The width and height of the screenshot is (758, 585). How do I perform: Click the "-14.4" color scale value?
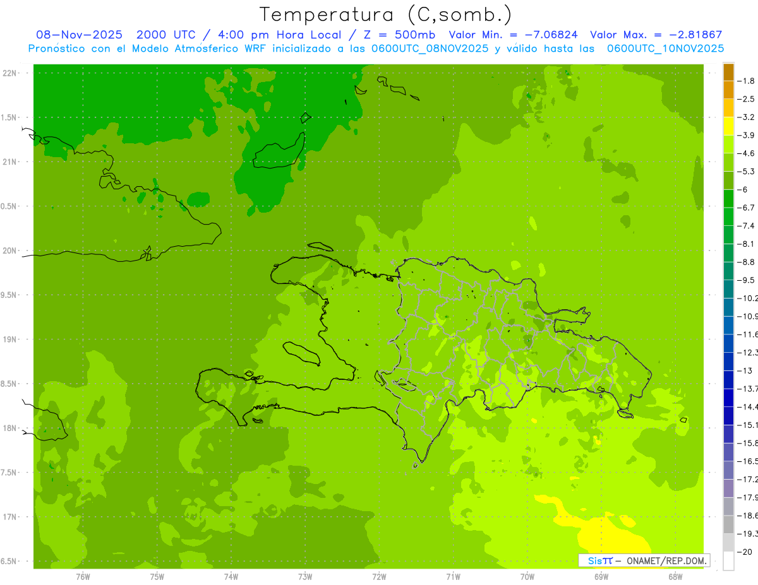[x=748, y=406]
